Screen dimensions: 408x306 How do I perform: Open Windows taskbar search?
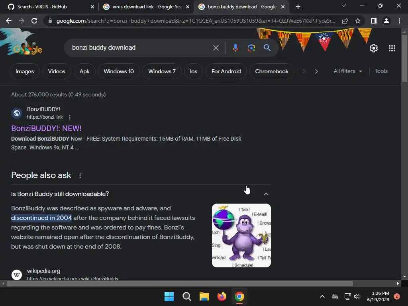coord(187,296)
